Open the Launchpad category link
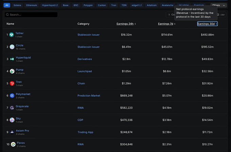 (85, 71)
